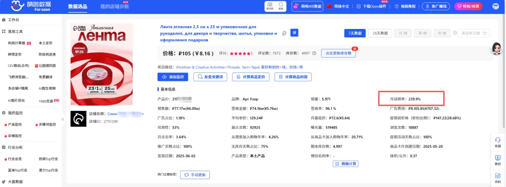Copy product title using the copy icon
Viewport: 506px width, 187px height.
pos(284,33)
